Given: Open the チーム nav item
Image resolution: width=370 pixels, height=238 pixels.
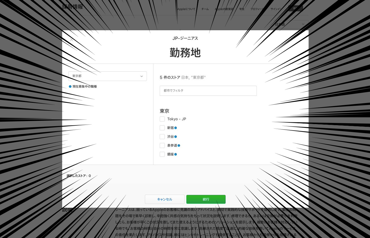Looking at the screenshot, I should [x=205, y=9].
